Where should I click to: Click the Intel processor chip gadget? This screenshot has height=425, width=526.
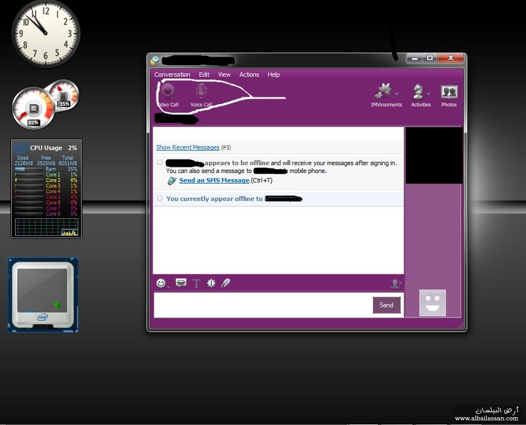43,295
